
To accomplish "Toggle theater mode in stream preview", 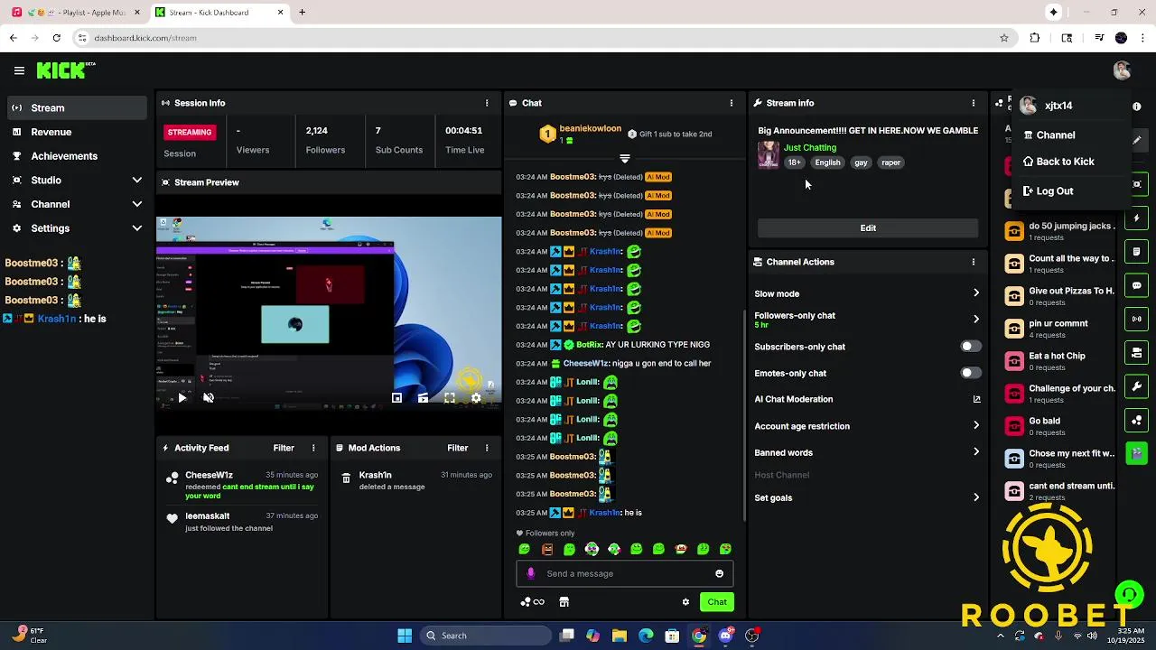I will (423, 397).
